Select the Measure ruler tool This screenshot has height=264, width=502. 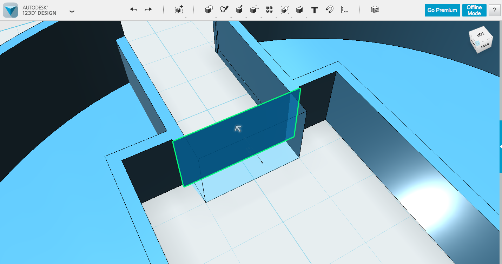[x=344, y=10]
